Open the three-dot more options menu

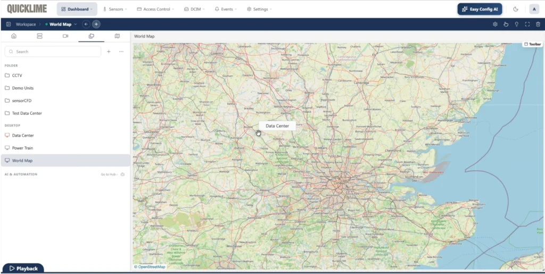pos(121,52)
